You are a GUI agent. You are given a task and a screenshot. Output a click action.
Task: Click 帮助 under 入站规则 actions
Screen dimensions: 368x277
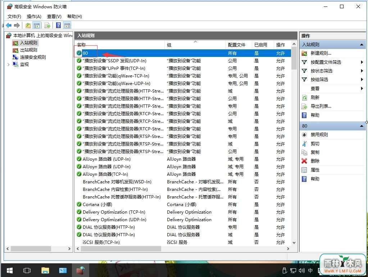pos(315,115)
